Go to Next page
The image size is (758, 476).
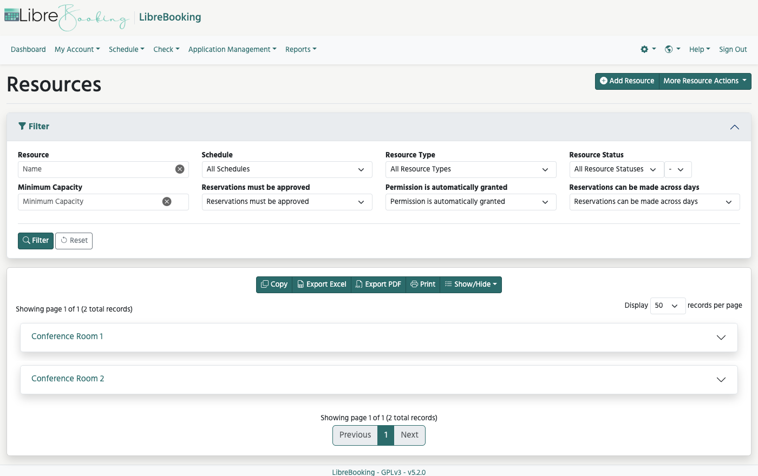pos(410,435)
